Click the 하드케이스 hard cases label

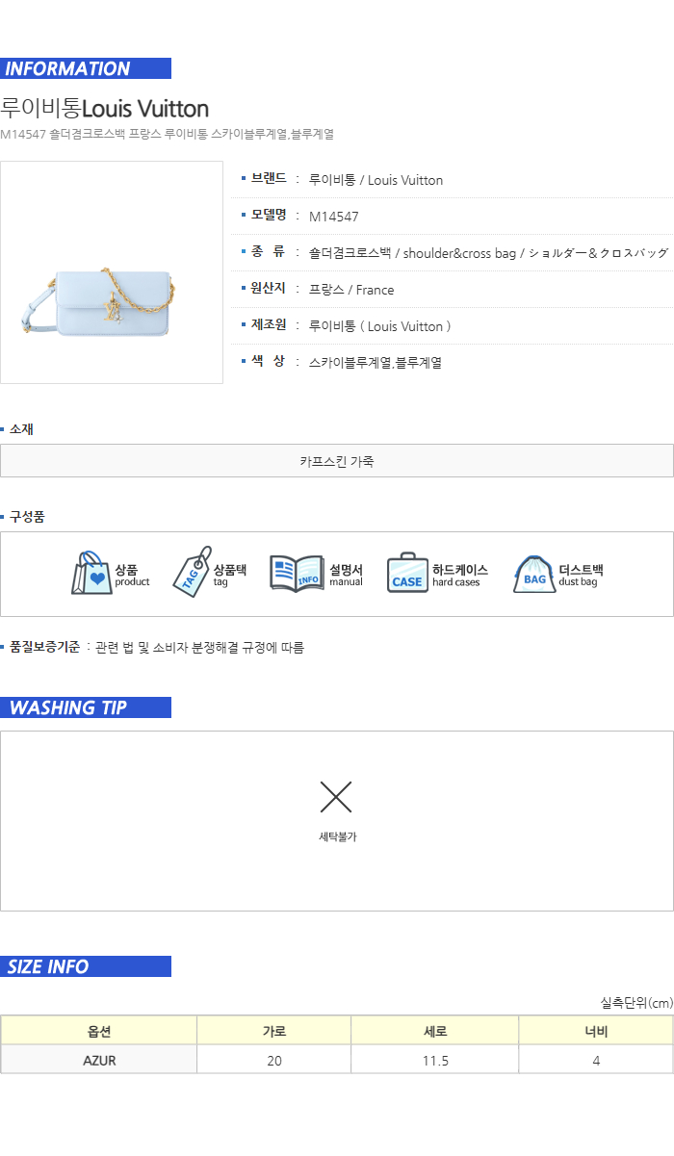pyautogui.click(x=460, y=576)
